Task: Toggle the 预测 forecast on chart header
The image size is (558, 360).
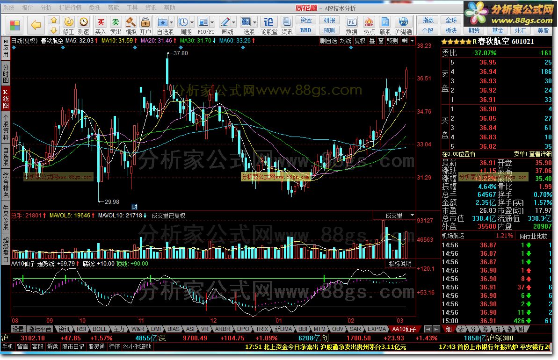Action: (x=392, y=41)
